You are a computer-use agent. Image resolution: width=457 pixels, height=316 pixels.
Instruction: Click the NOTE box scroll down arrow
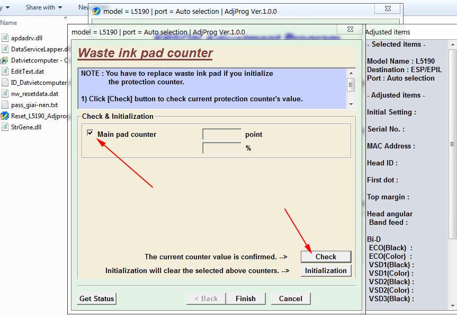click(x=351, y=104)
